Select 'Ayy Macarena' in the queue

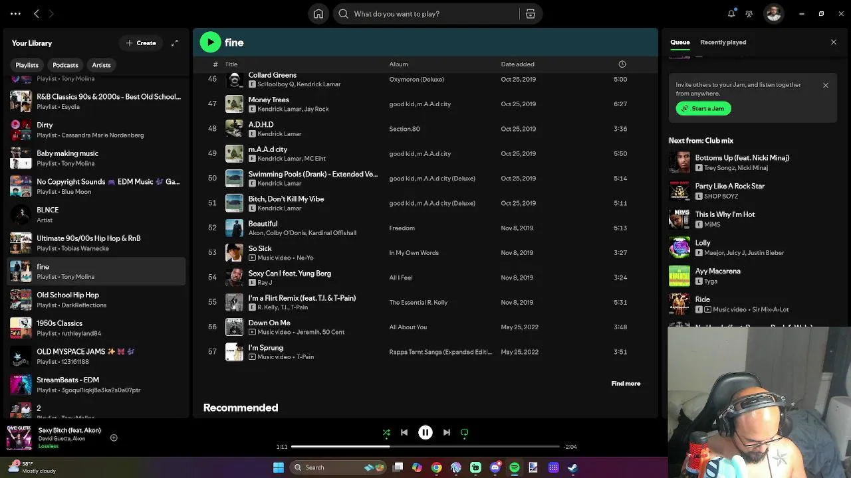point(753,276)
